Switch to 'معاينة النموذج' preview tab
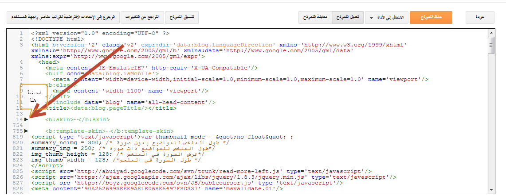This screenshot has height=196, width=506. tap(315, 17)
